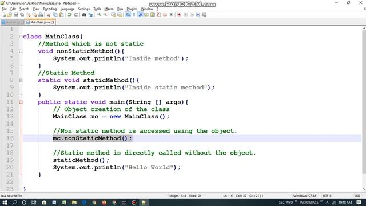Open the File menu
Image resolution: width=366 pixels, height=206 pixels.
pos(4,9)
